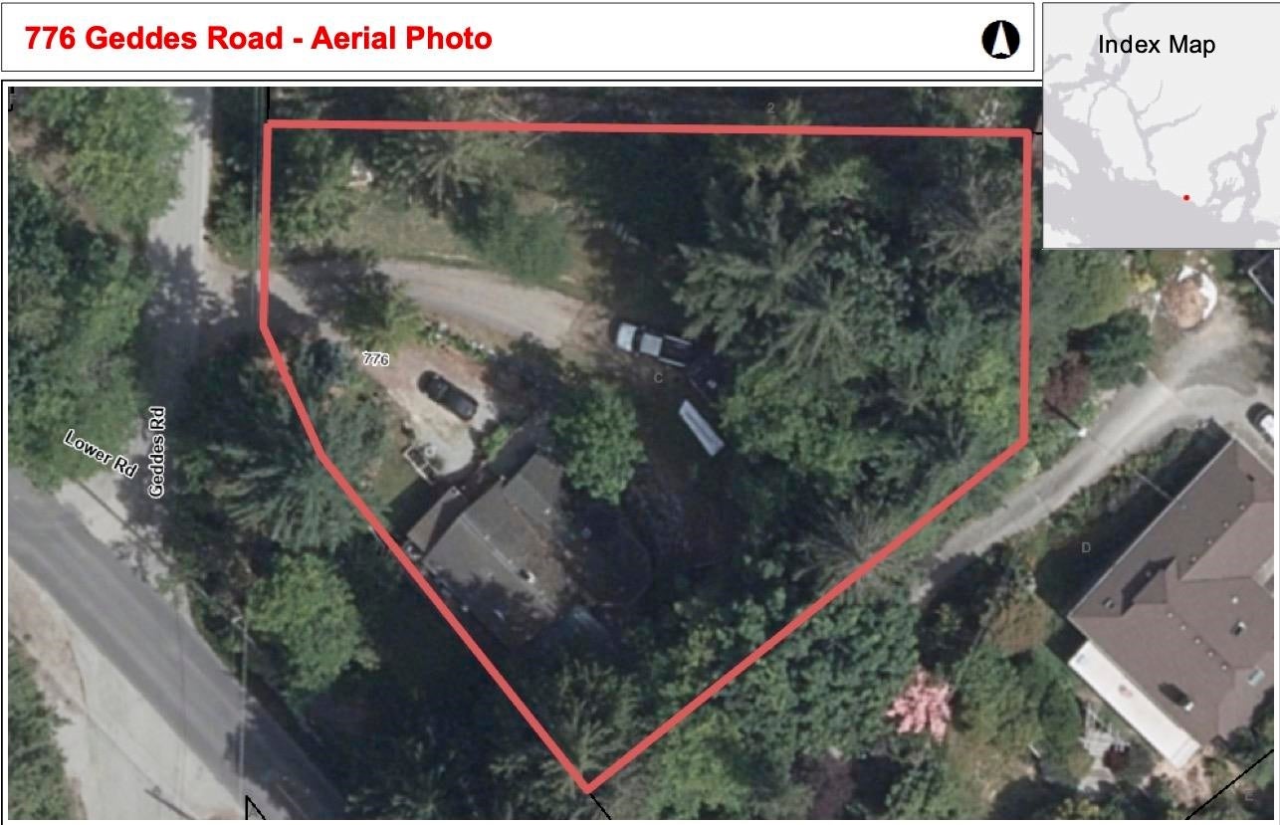Click the pink flowering tree near boundary
The image size is (1280, 825).
coord(919,706)
